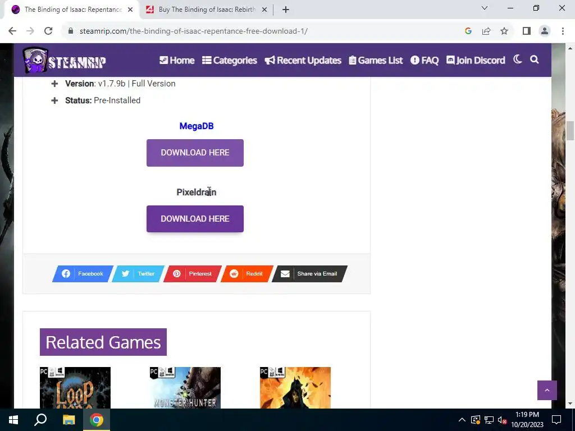Click the scrollbar up arrow
575x431 pixels.
pyautogui.click(x=570, y=48)
